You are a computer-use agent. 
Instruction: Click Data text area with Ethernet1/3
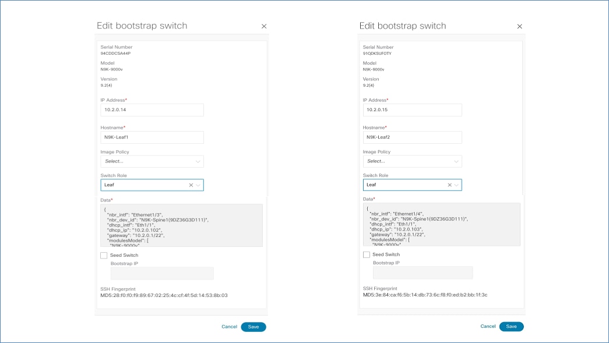[x=181, y=225]
